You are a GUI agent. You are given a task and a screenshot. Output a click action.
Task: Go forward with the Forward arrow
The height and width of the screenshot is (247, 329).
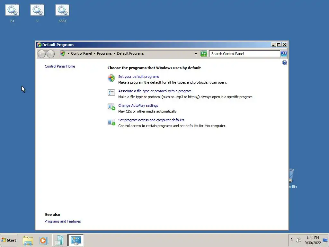click(x=50, y=54)
